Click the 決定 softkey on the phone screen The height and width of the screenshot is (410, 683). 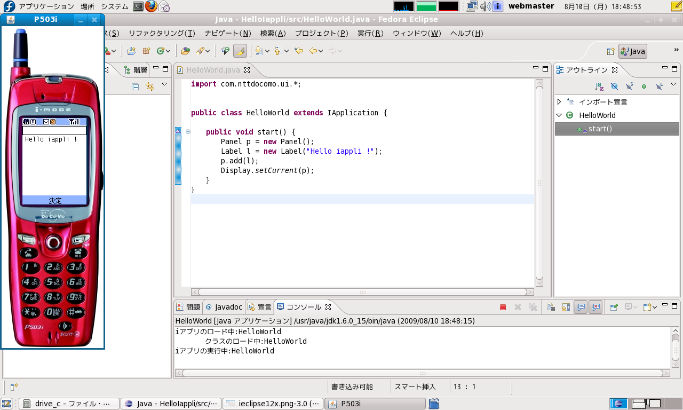pyautogui.click(x=55, y=200)
